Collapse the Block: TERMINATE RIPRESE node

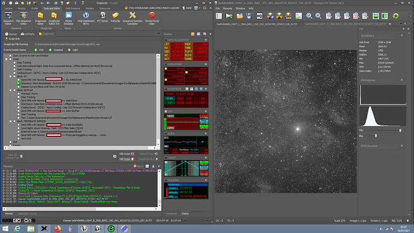coord(11,121)
